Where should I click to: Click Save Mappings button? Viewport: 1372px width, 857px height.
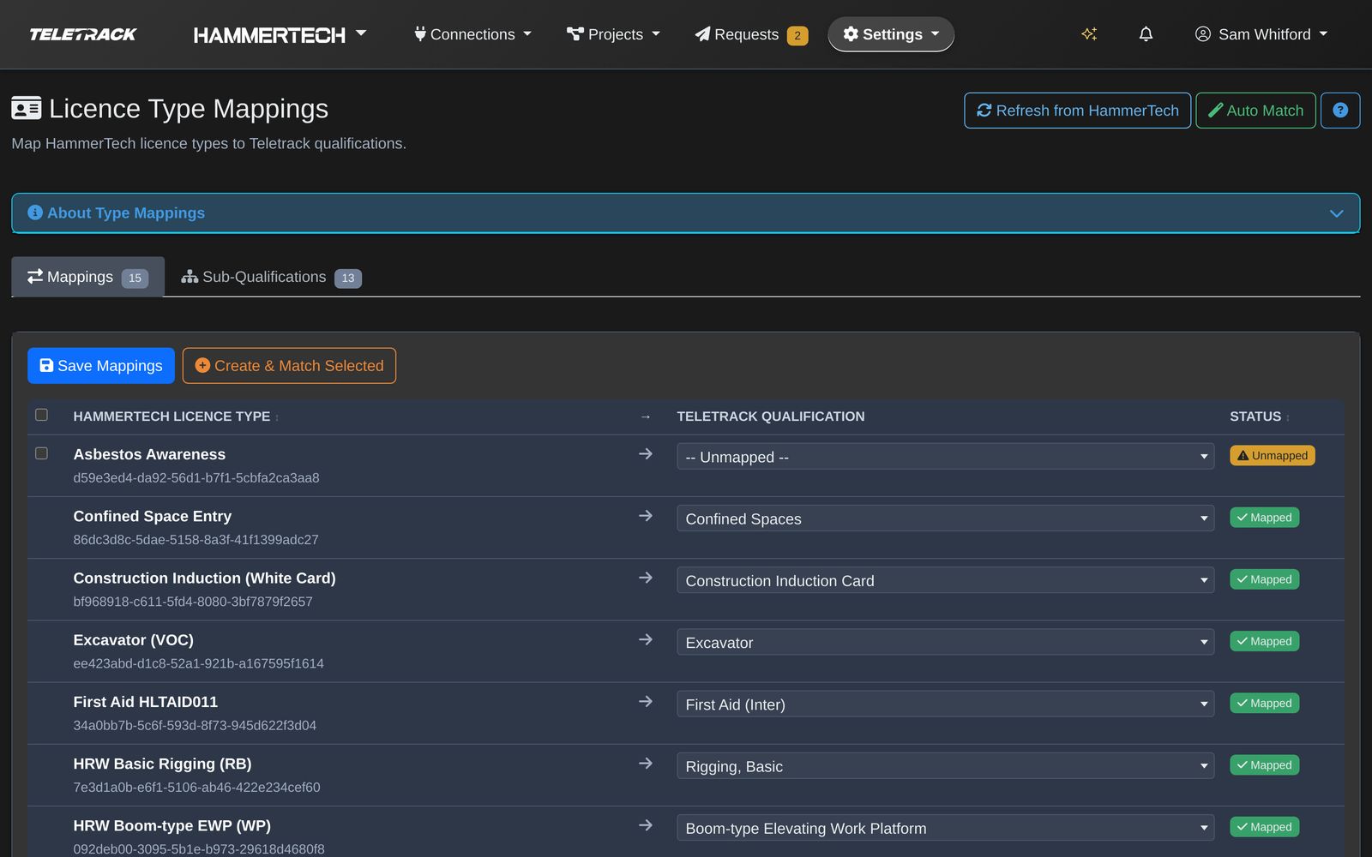pos(101,366)
